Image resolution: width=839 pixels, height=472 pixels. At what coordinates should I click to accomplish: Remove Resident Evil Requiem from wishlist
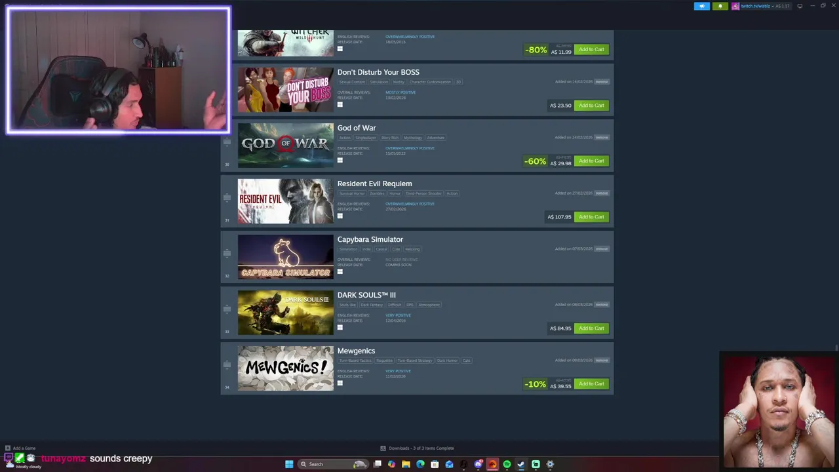[x=602, y=193]
